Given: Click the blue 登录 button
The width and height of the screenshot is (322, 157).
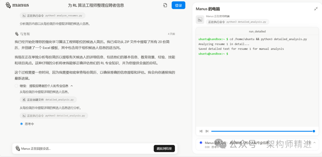Looking at the screenshot, I should [179, 5].
